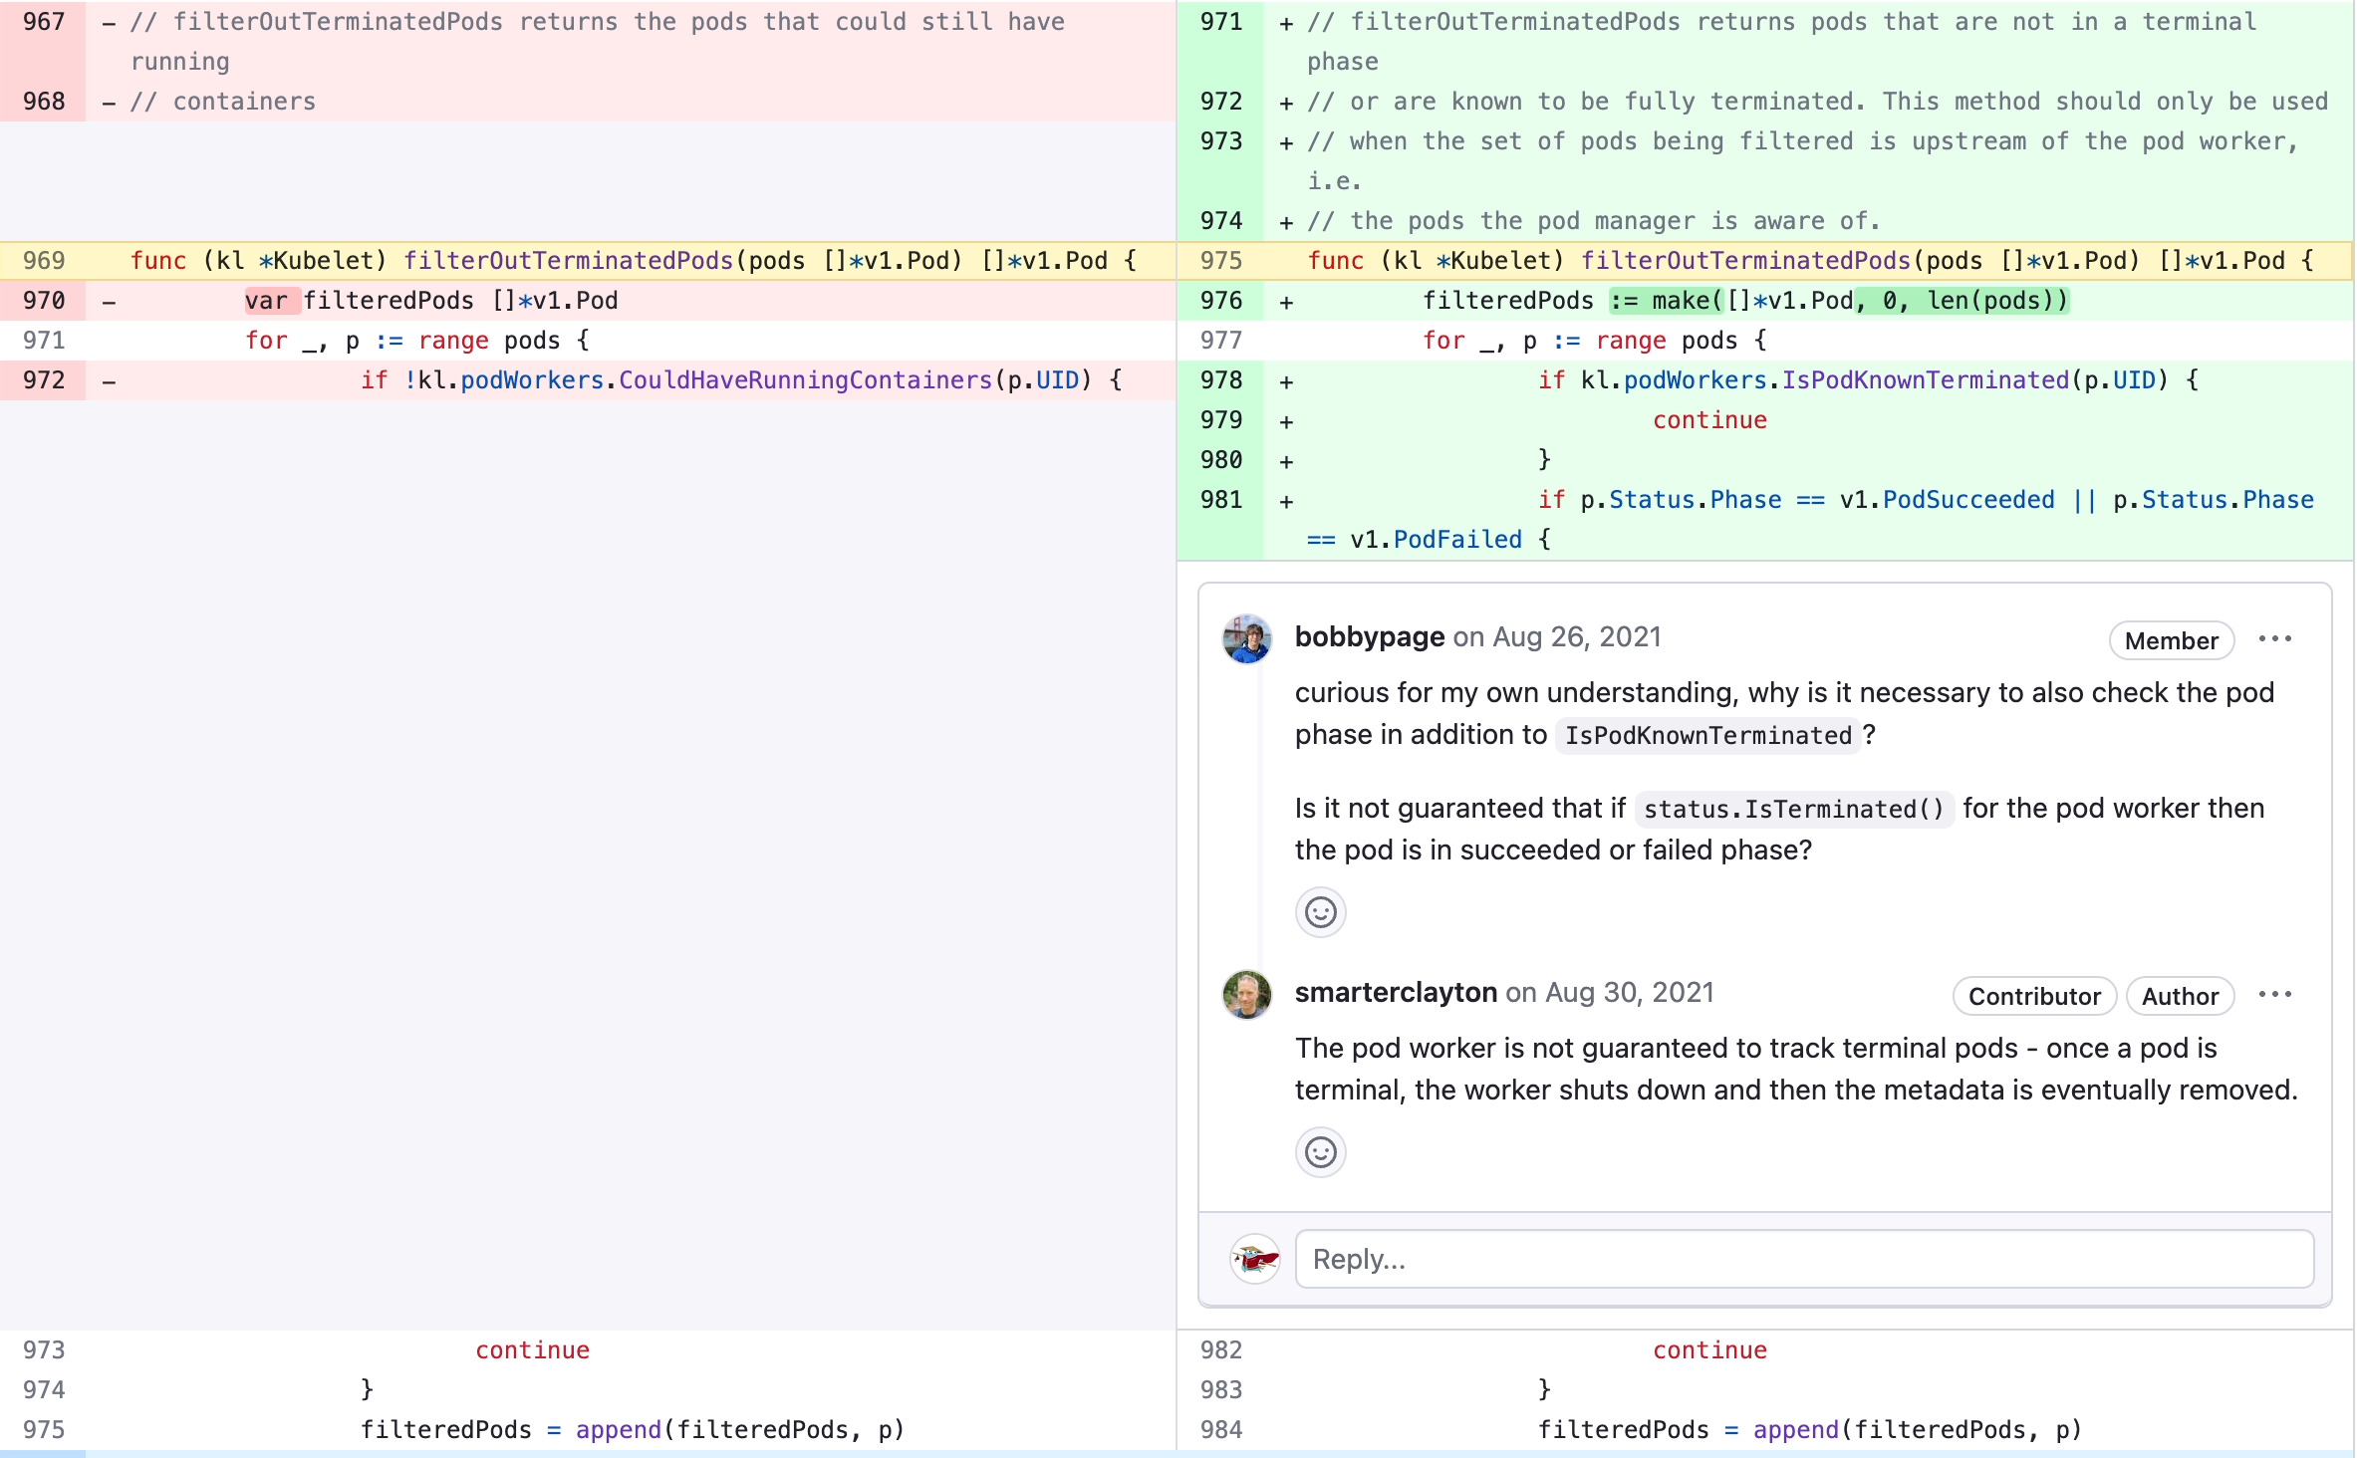Open bobbypage's profile link
This screenshot has height=1458, width=2357.
[1369, 636]
